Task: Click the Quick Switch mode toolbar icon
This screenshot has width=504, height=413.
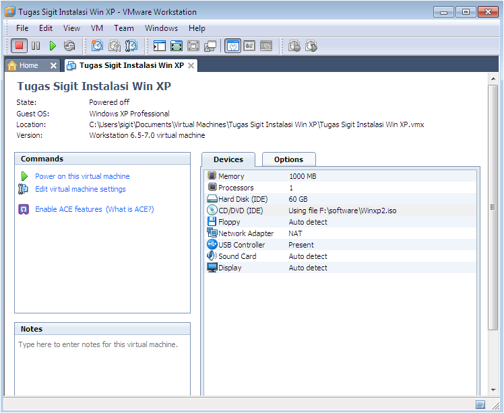Action: pyautogui.click(x=176, y=46)
